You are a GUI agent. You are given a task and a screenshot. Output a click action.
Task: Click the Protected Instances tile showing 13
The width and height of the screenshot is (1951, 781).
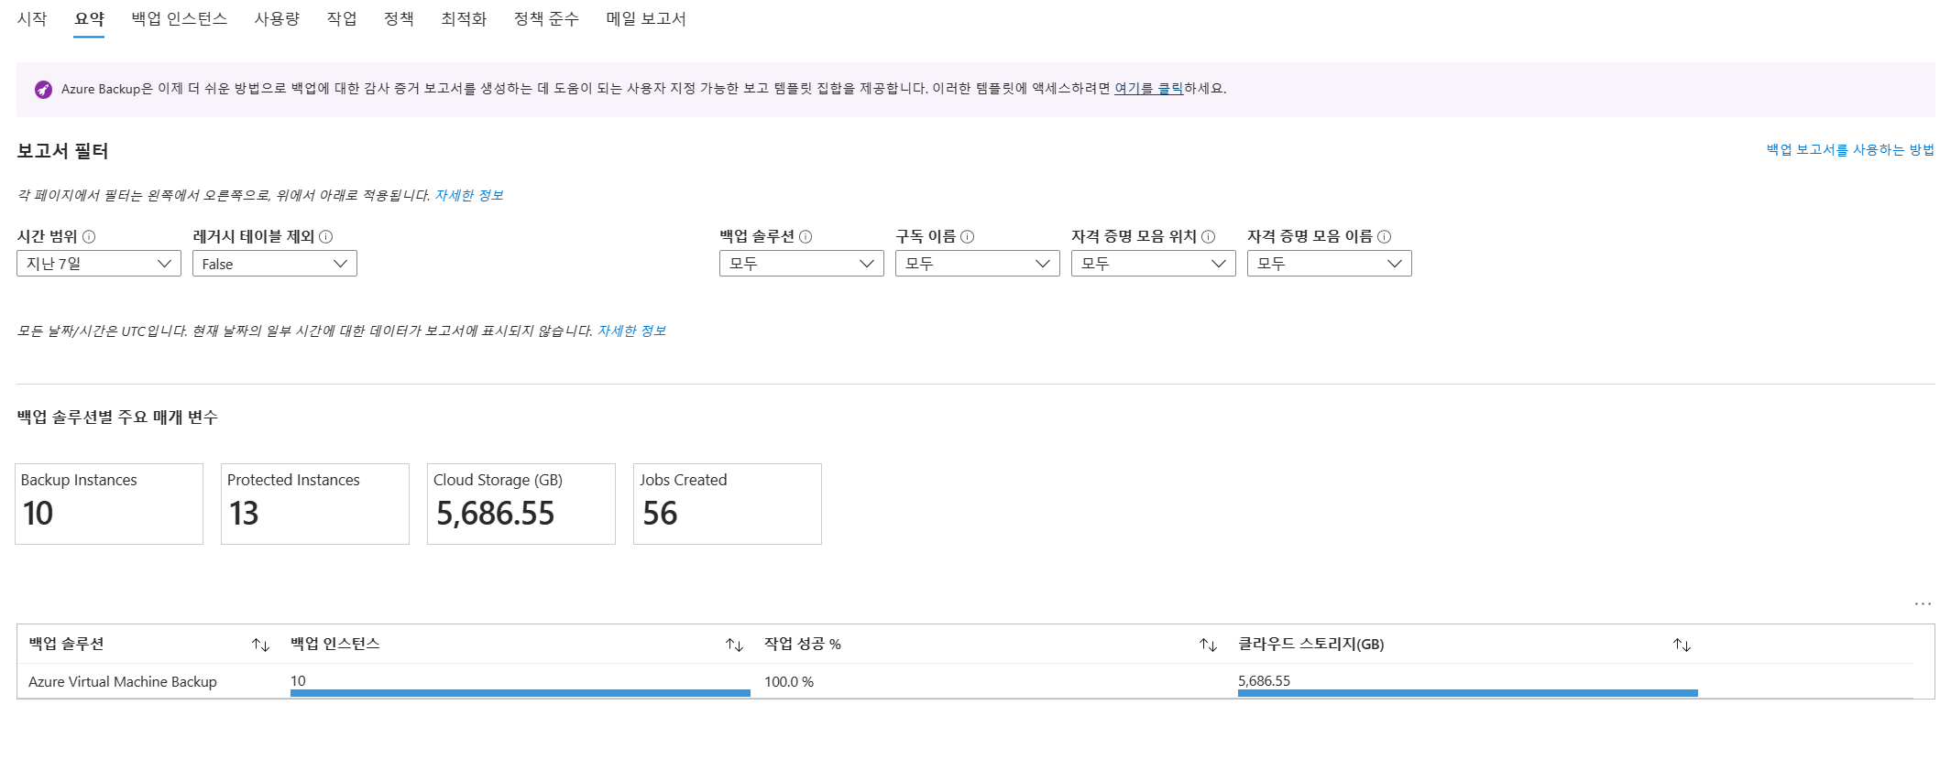[315, 504]
